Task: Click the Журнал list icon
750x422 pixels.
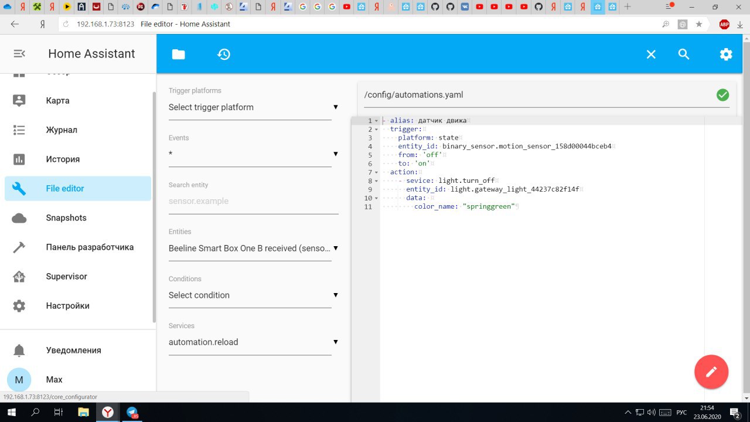Action: tap(19, 130)
